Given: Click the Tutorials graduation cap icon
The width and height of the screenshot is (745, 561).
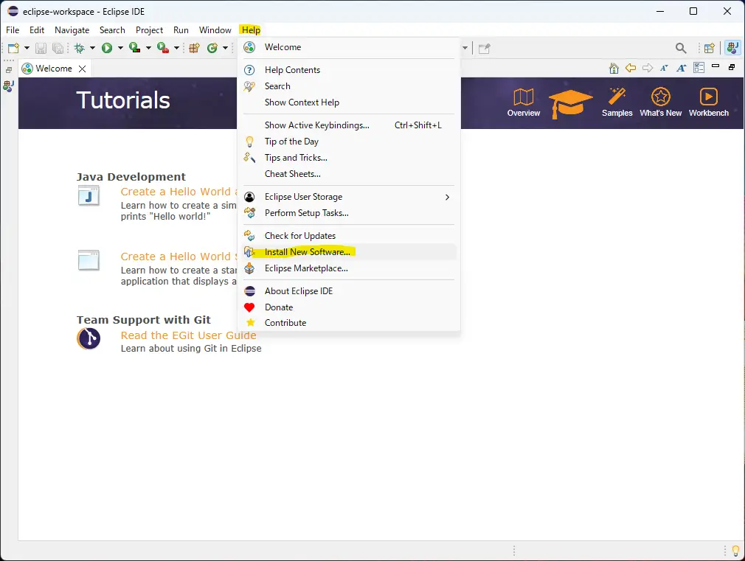Looking at the screenshot, I should click(x=569, y=103).
